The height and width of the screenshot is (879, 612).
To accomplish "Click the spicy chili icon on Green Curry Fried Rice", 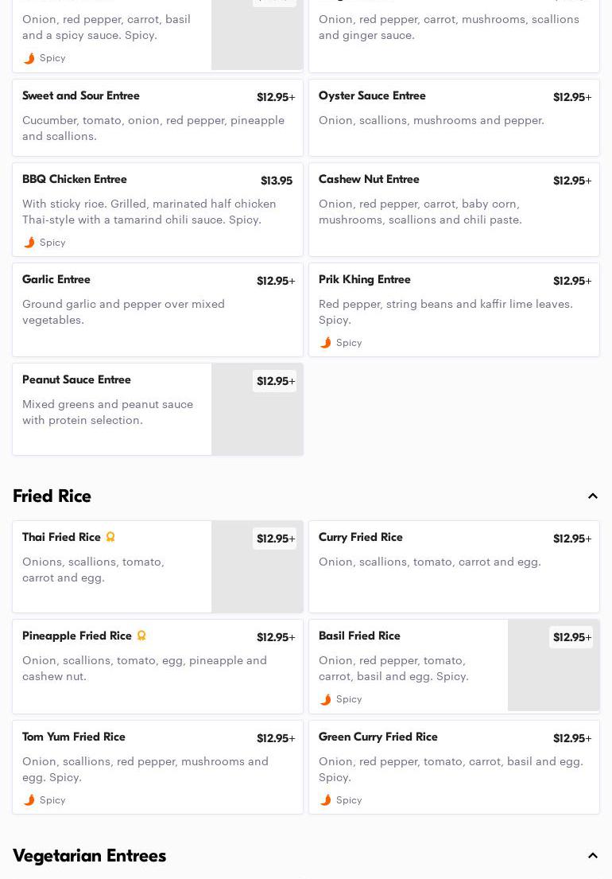I will pos(326,800).
